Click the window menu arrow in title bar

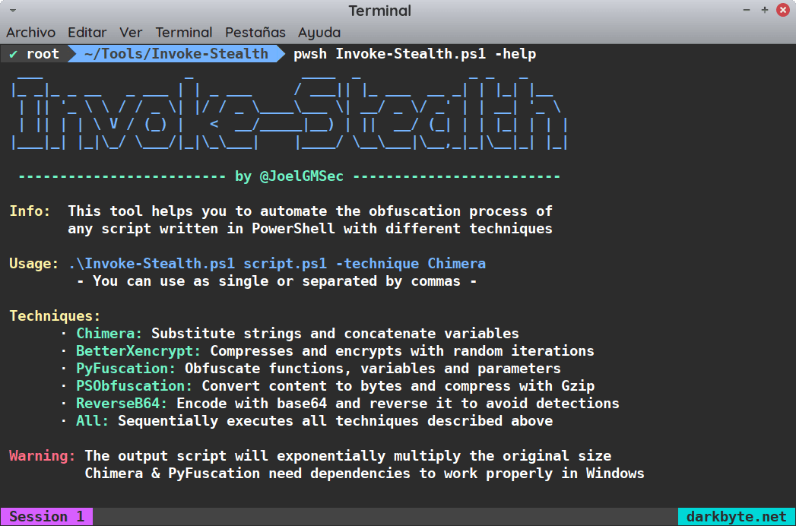pos(12,11)
